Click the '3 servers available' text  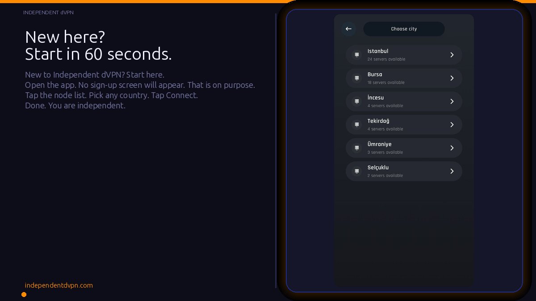pos(385,153)
